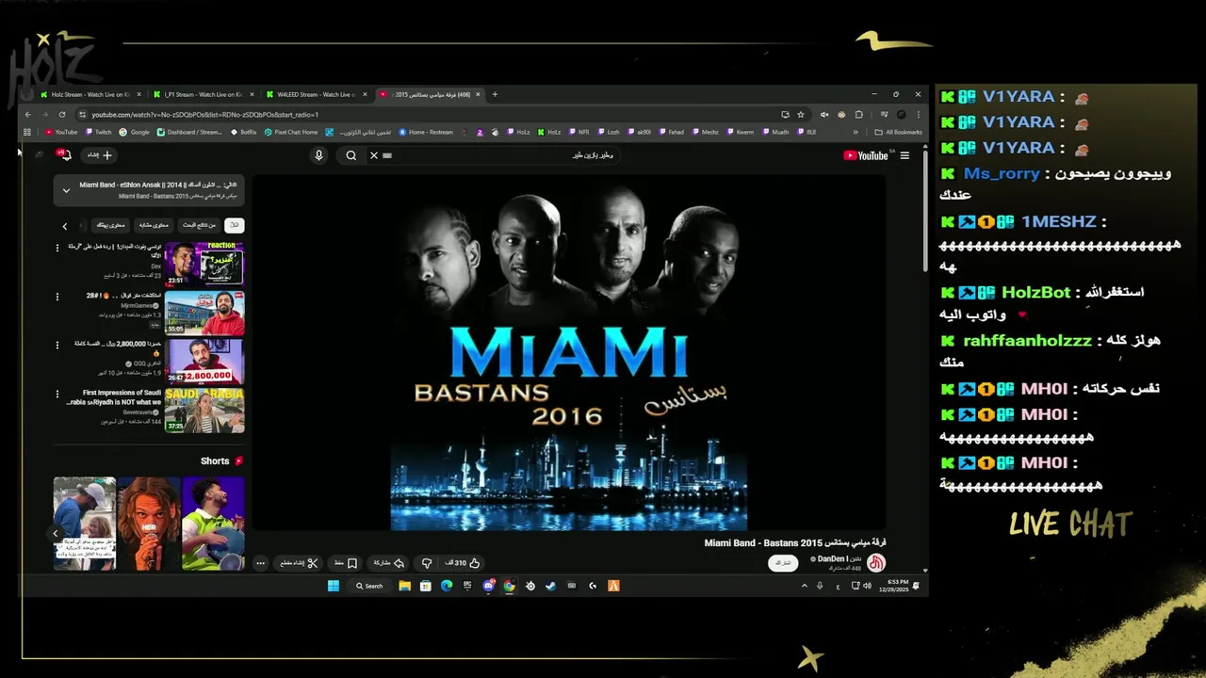Select the 'من نتائج البحث' filter chip
Screen dimensions: 1206x678
(x=198, y=225)
